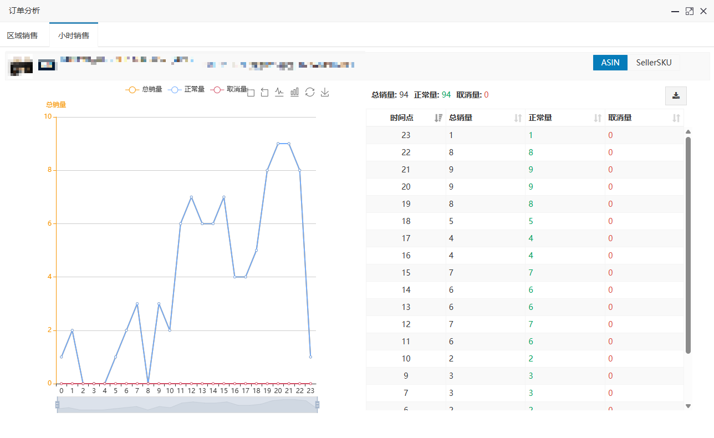714x438 pixels.
Task: Toggle 正常量 series in chart legend
Action: coord(187,89)
